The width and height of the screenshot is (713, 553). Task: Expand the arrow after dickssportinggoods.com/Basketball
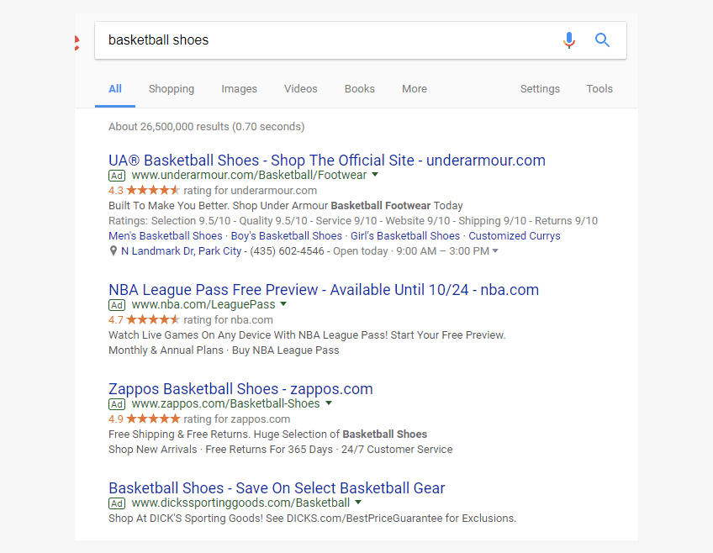pyautogui.click(x=358, y=502)
